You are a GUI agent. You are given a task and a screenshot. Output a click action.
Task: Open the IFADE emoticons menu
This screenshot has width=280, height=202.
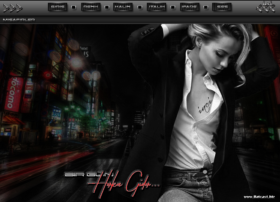[x=189, y=7]
